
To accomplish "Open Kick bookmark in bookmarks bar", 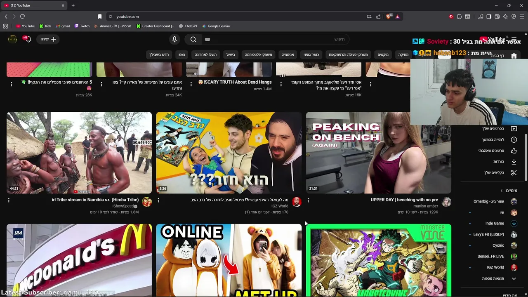I will click(x=45, y=26).
